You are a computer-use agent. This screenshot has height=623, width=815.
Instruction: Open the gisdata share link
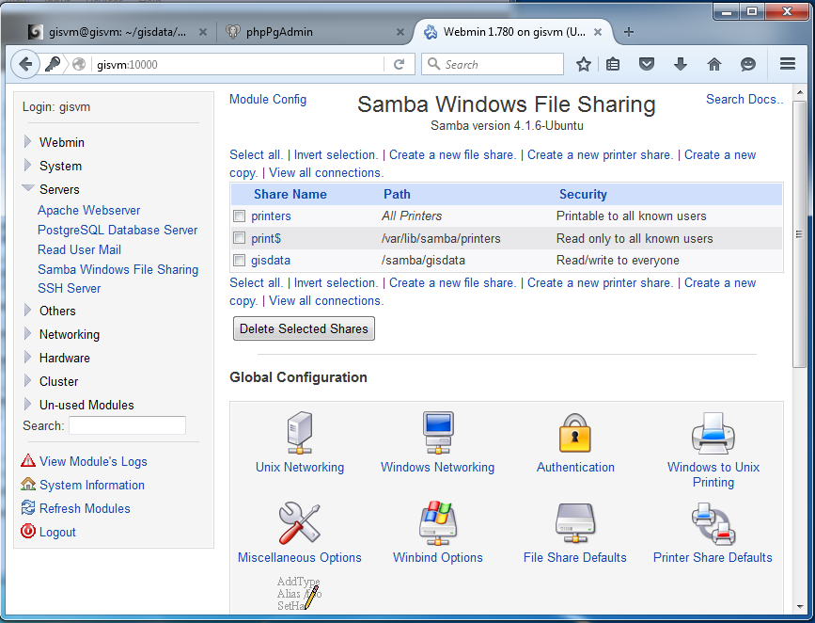[x=271, y=260]
